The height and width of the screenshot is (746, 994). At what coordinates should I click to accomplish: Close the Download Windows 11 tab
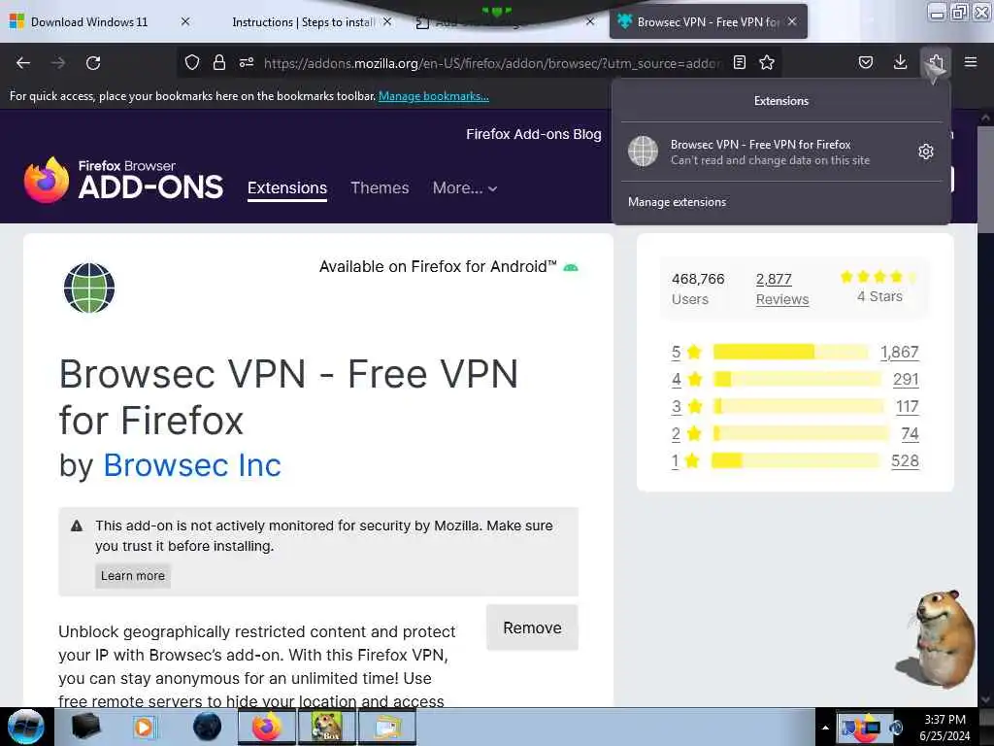(185, 21)
